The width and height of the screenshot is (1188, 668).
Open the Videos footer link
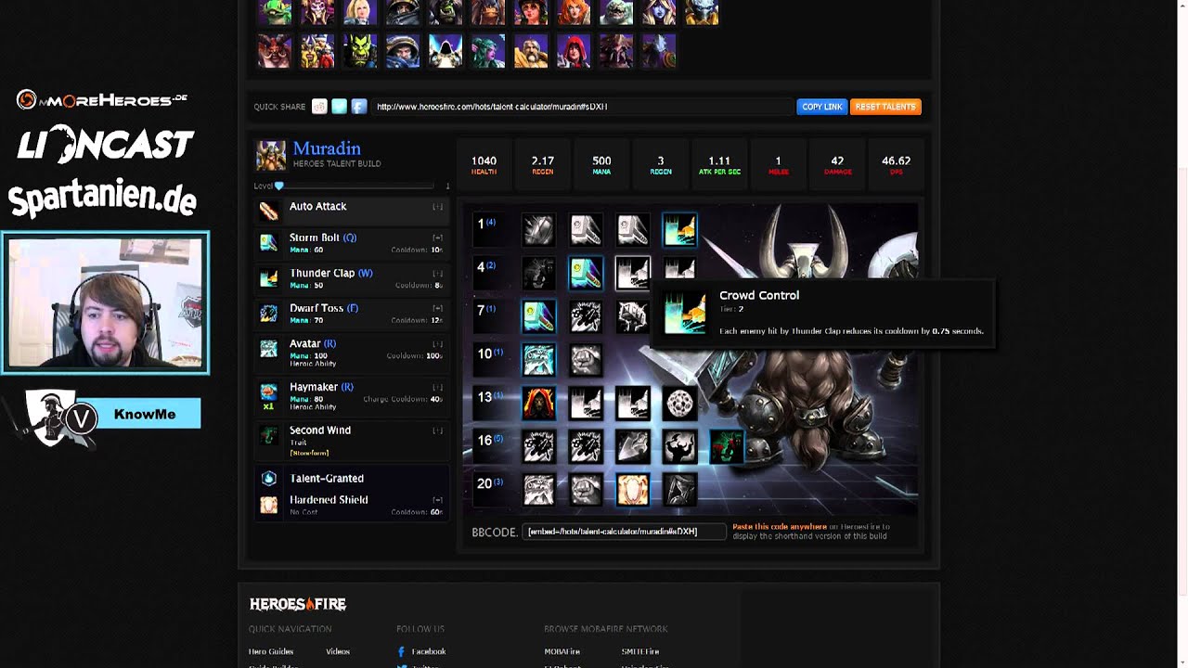(338, 651)
